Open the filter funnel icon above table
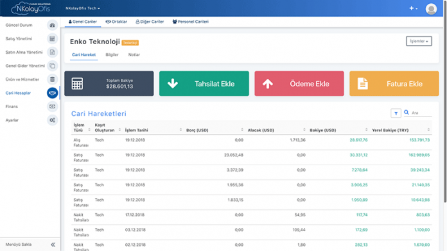The width and height of the screenshot is (447, 251). (396, 113)
